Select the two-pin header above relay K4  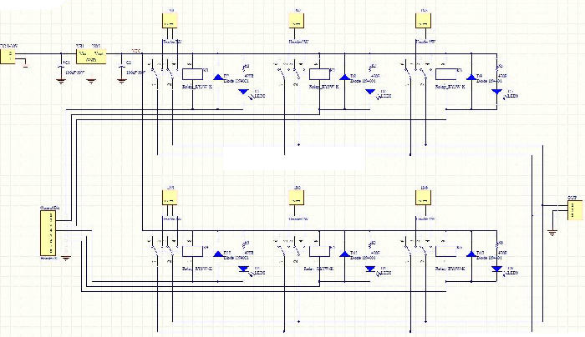pyautogui.click(x=170, y=198)
